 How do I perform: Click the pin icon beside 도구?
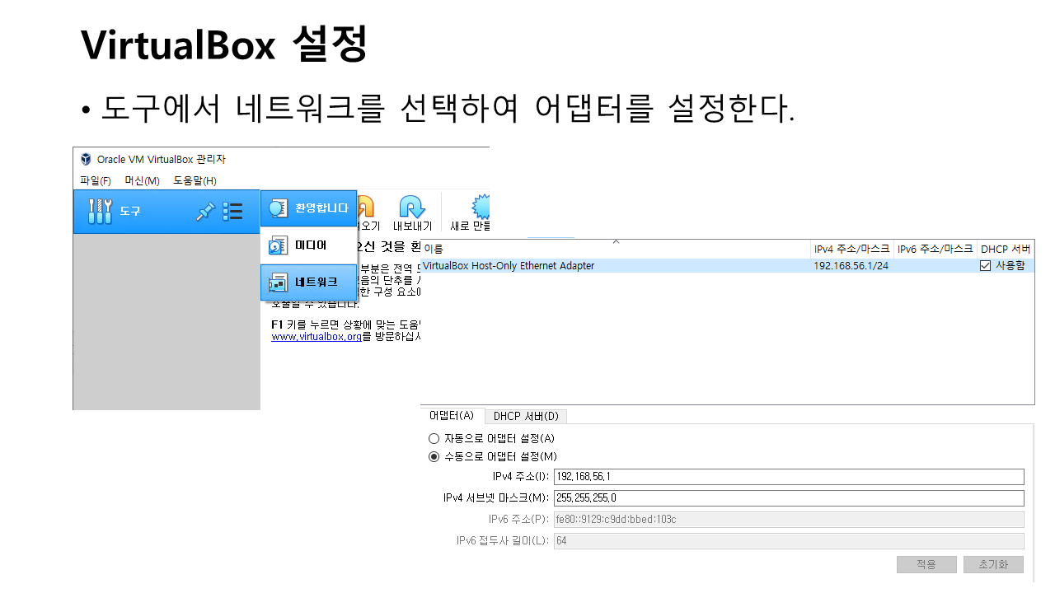[205, 212]
